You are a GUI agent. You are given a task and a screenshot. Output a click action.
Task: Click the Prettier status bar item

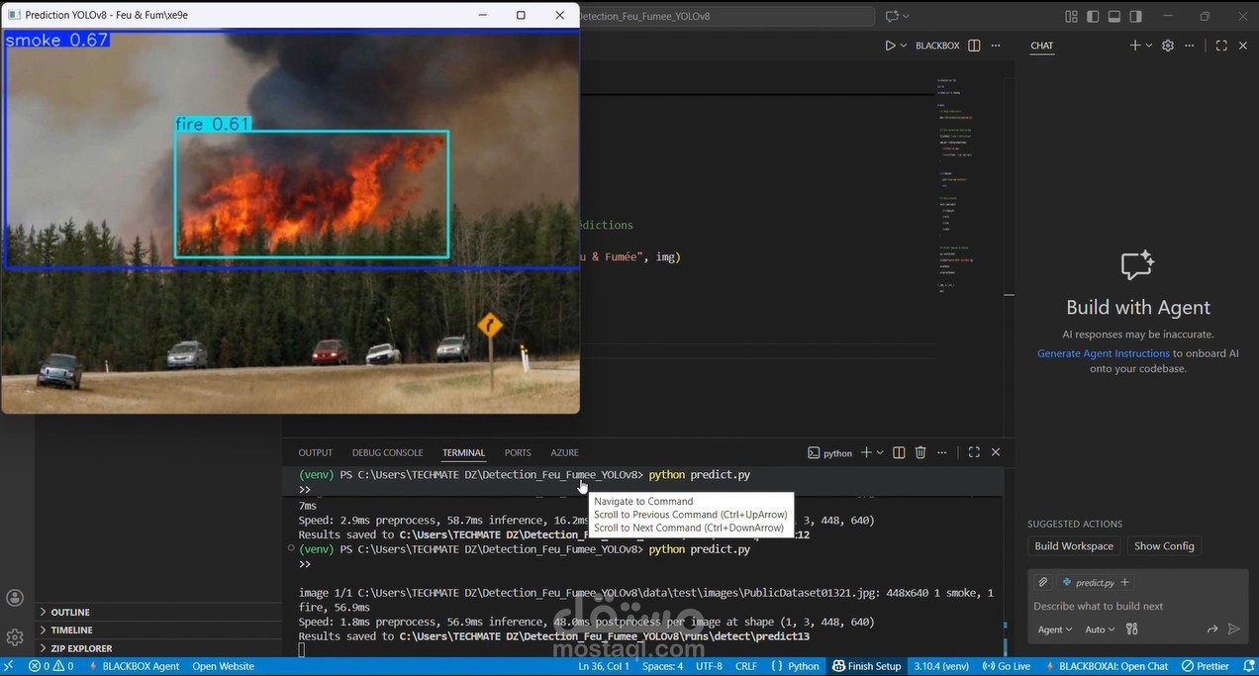point(1206,666)
